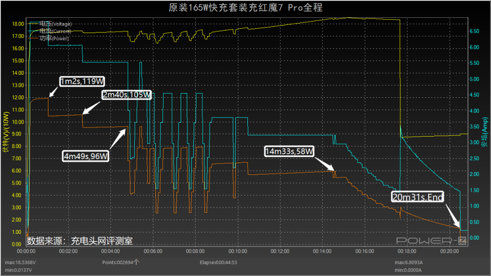Viewport: 491px width, 276px height.
Task: Click the 00:00:00 time axis label
Action: (26, 251)
